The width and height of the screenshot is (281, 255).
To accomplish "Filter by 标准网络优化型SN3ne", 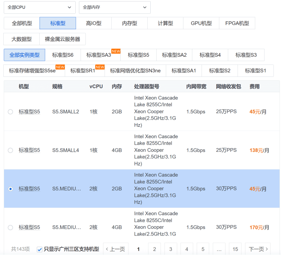I will coord(135,70).
